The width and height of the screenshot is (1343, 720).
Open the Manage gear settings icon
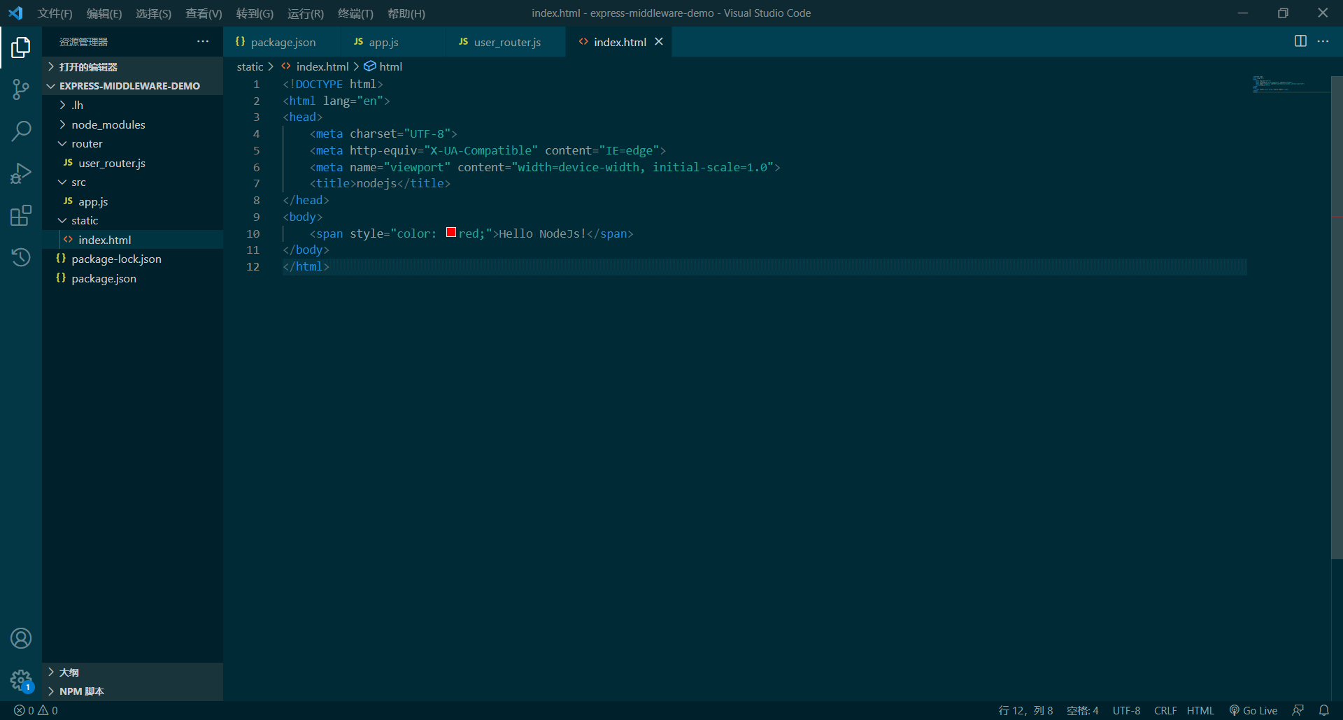click(21, 680)
